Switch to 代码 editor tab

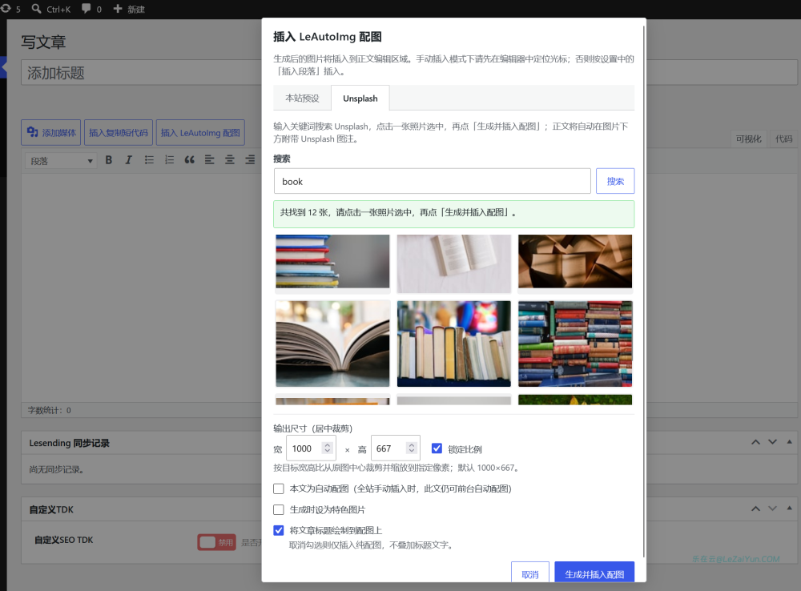click(x=783, y=139)
